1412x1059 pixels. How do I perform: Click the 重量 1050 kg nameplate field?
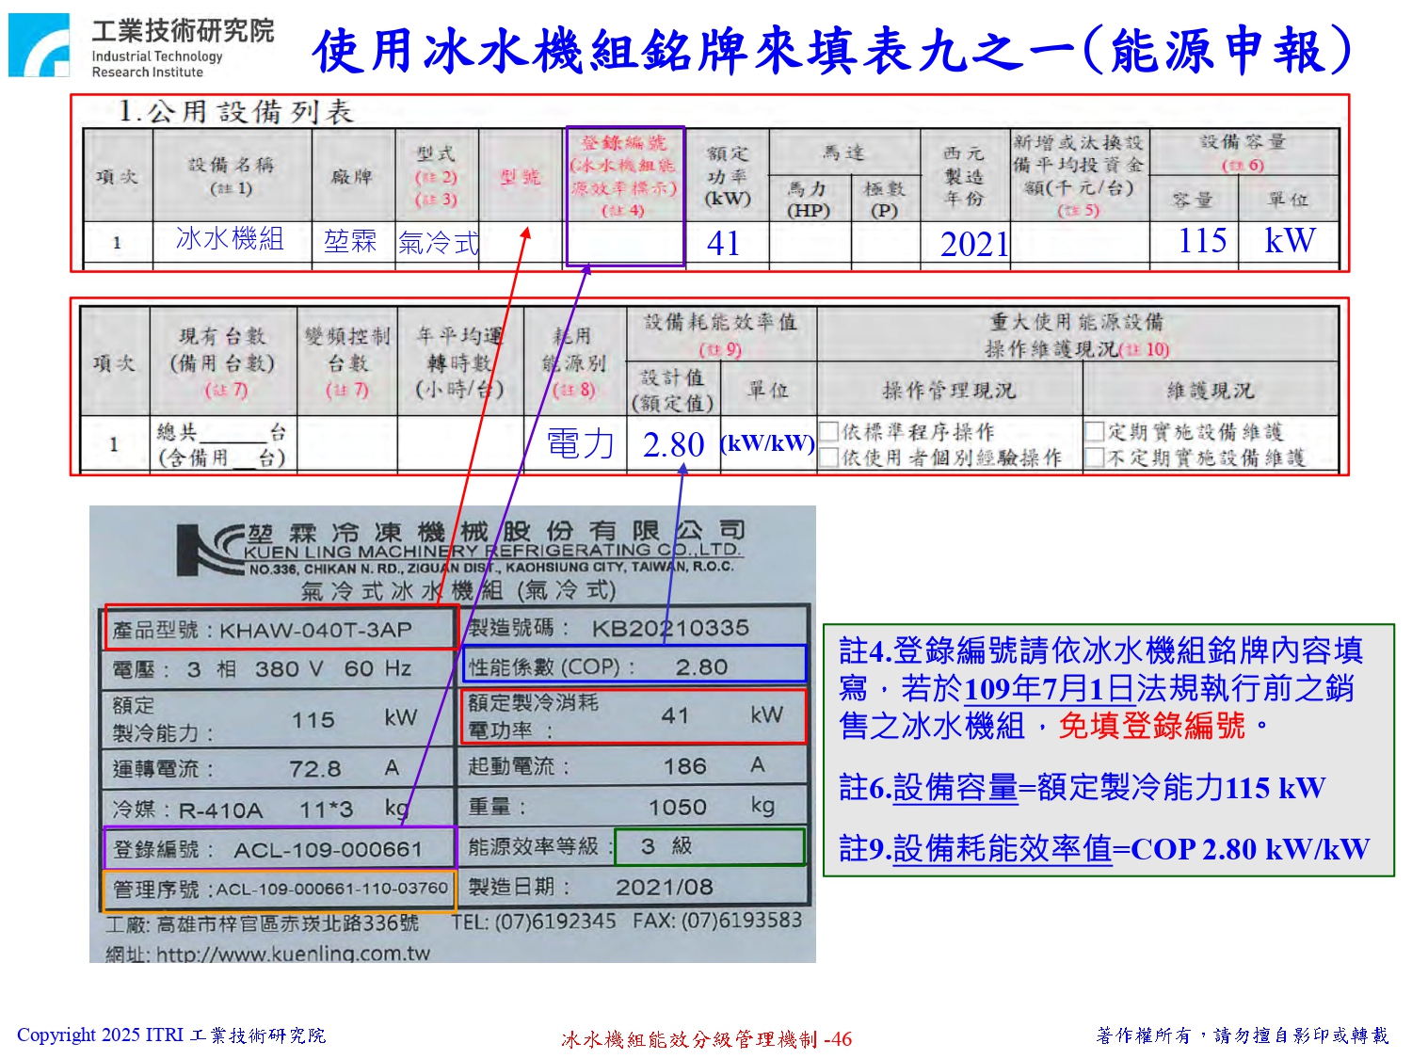634,806
